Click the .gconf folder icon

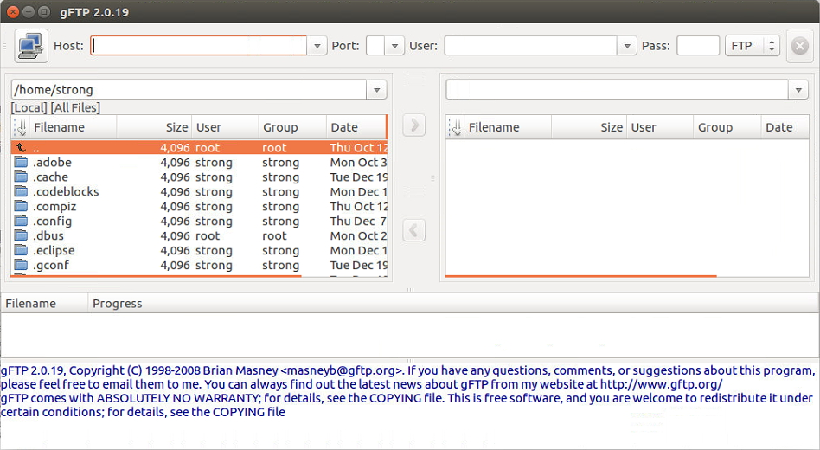click(x=21, y=264)
